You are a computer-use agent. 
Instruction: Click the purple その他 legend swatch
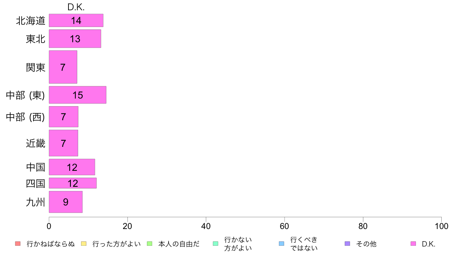point(347,244)
